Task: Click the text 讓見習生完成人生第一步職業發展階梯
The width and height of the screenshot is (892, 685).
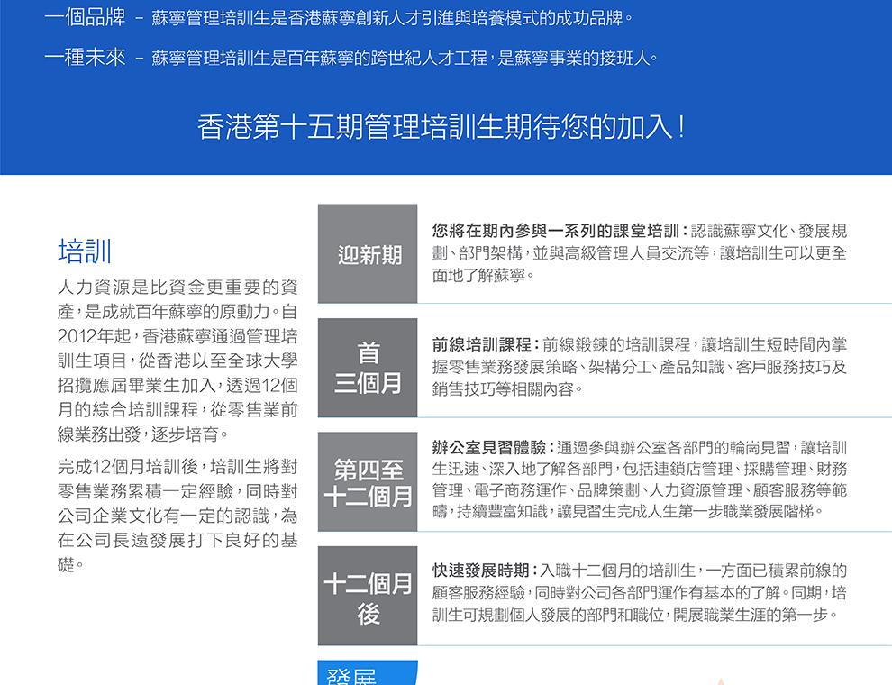Action: [x=686, y=511]
